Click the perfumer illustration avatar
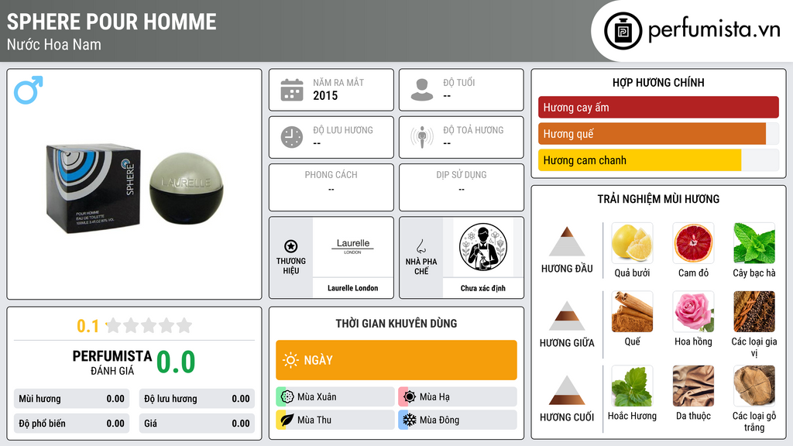The height and width of the screenshot is (446, 793). 483,247
